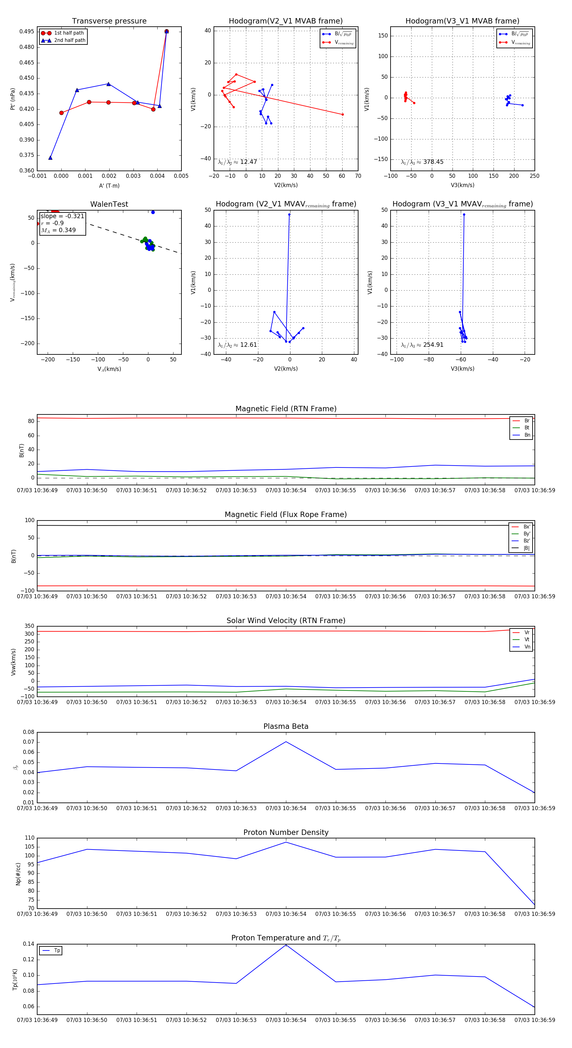Select the Vn legend entry in Solar Wind Velocity
Viewport: 572px width, 1048px height.
[521, 647]
